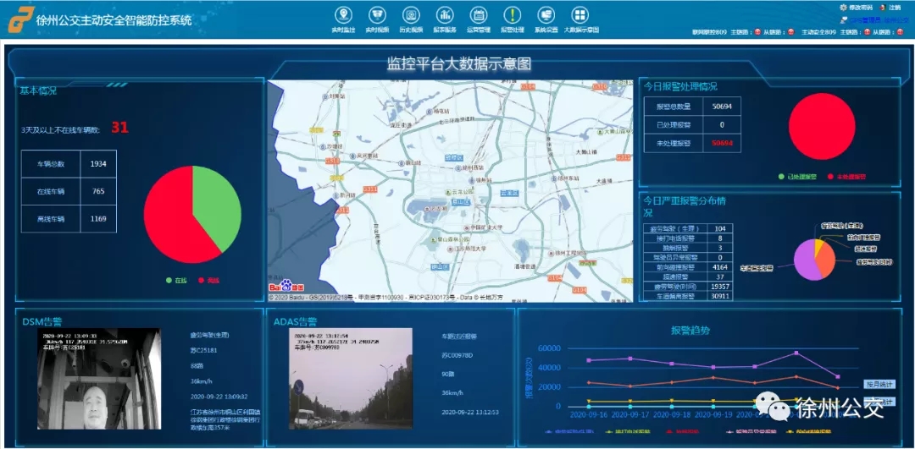Open the 实时监控 real-time monitoring icon
Screen dimensions: 915x449
tap(343, 15)
